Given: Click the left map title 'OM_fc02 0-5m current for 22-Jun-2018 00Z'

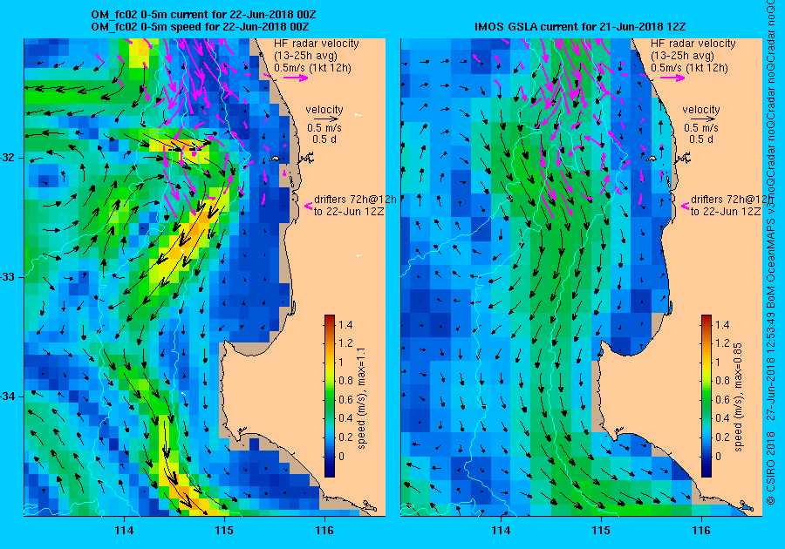Looking at the screenshot, I should pos(203,15).
